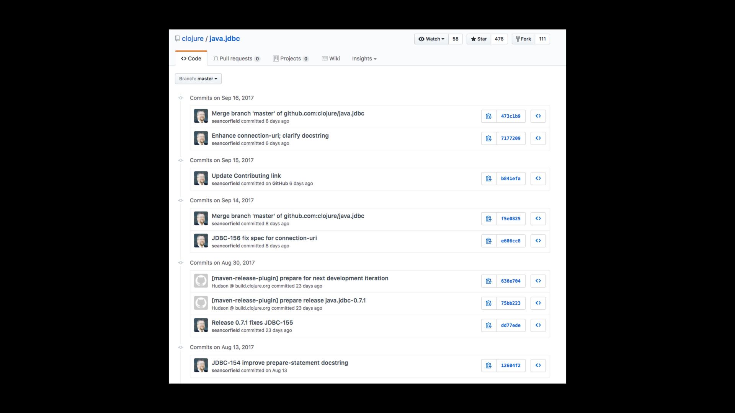Switch to the Pull requests tab
The width and height of the screenshot is (735, 413).
(236, 59)
